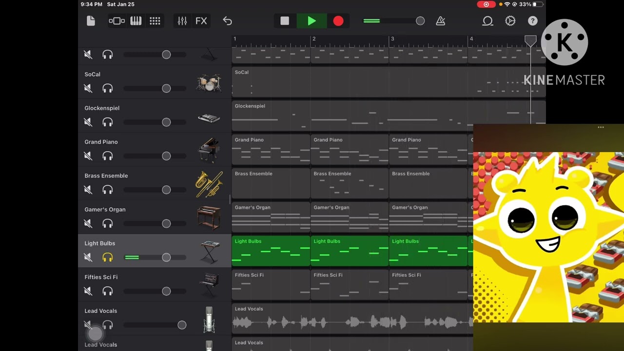Mute the Light Bulbs track

point(88,257)
